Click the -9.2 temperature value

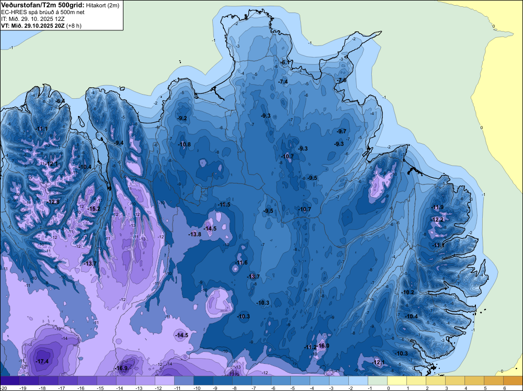182,118
